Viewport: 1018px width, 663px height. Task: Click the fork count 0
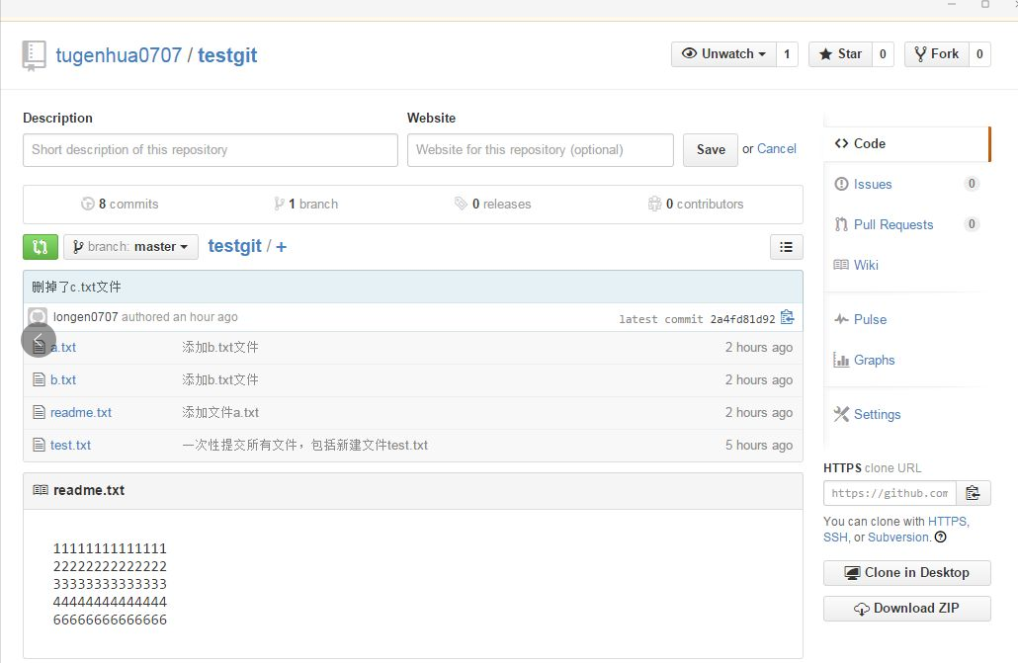click(x=979, y=54)
